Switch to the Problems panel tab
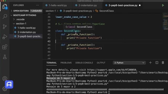This screenshot has width=168, height=94. [66, 63]
